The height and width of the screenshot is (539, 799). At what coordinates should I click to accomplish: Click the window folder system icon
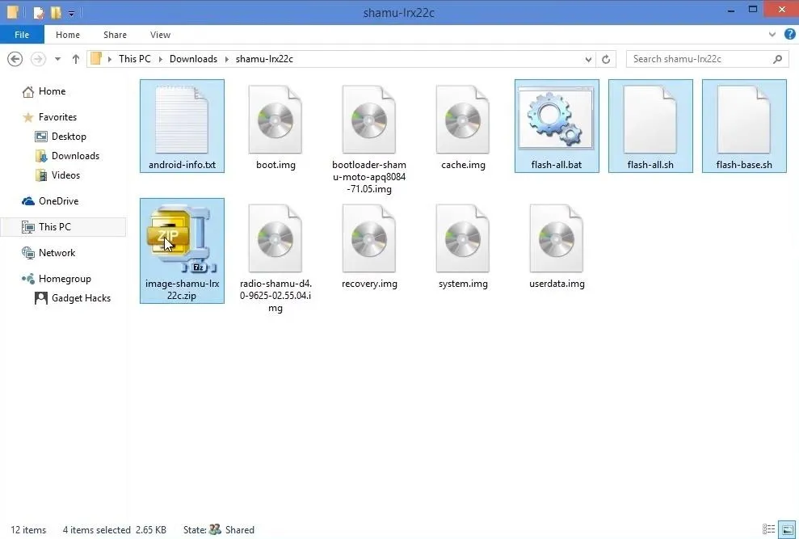tap(12, 12)
